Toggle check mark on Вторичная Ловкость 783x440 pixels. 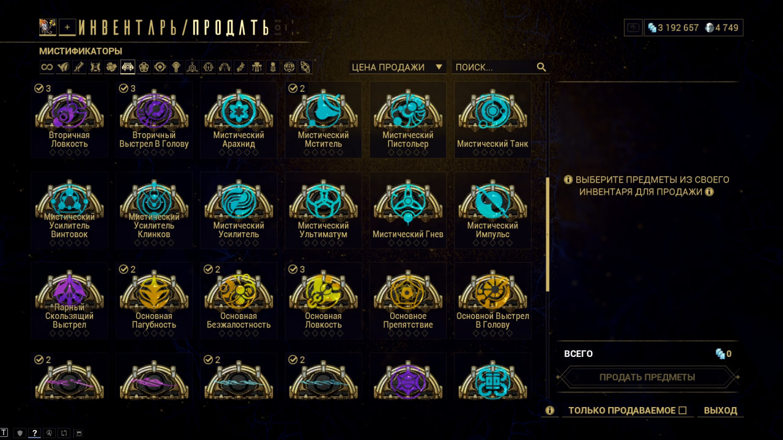coord(39,89)
